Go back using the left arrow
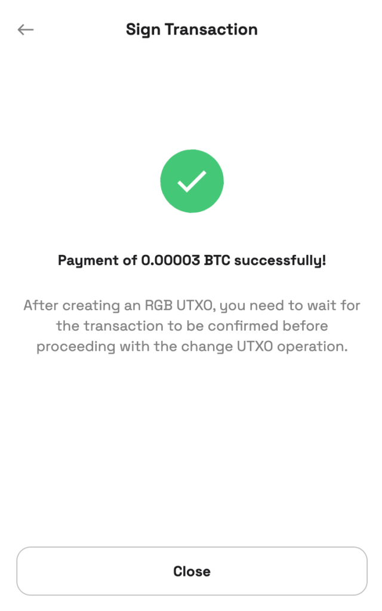The height and width of the screenshot is (611, 382). pyautogui.click(x=26, y=30)
